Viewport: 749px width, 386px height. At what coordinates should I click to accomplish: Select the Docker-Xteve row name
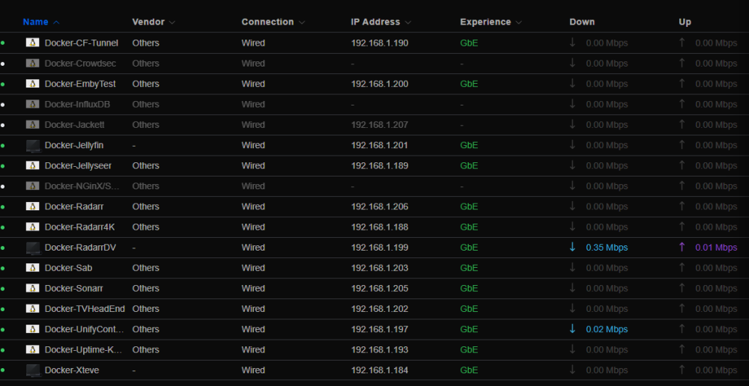tap(72, 370)
